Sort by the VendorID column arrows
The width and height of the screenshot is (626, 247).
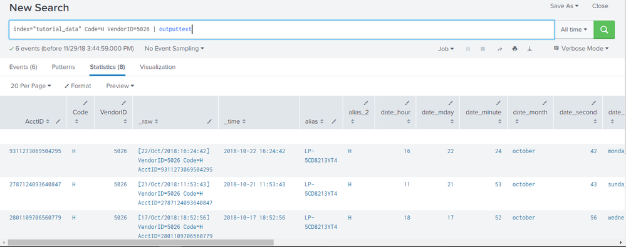[125, 122]
